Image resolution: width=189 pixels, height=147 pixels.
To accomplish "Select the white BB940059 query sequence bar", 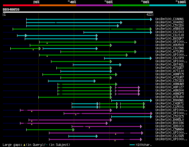I will pyautogui.click(x=78, y=12).
